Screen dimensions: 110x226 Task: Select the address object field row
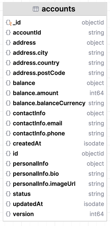point(55,43)
